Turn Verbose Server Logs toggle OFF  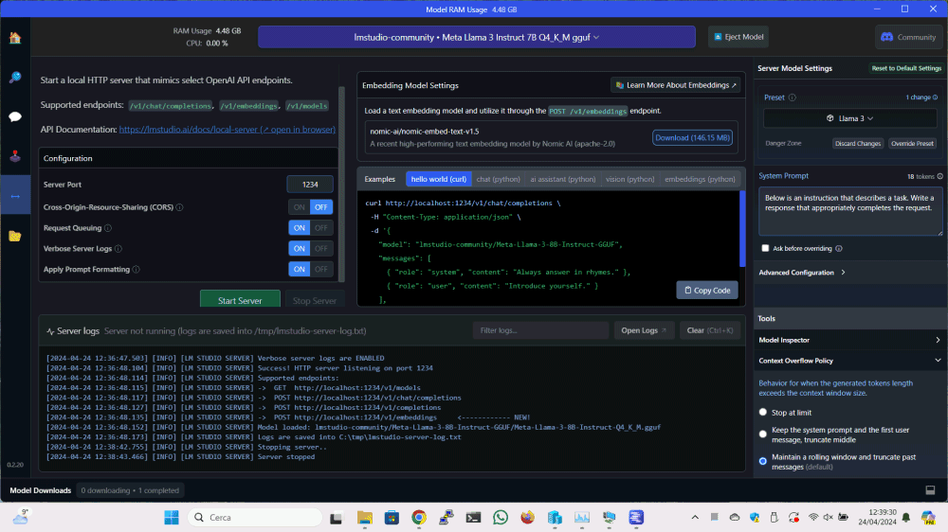coord(321,249)
